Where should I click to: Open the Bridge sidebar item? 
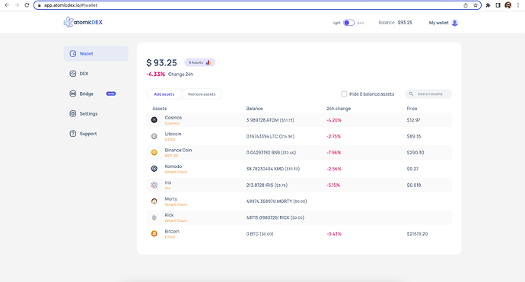[x=96, y=93]
